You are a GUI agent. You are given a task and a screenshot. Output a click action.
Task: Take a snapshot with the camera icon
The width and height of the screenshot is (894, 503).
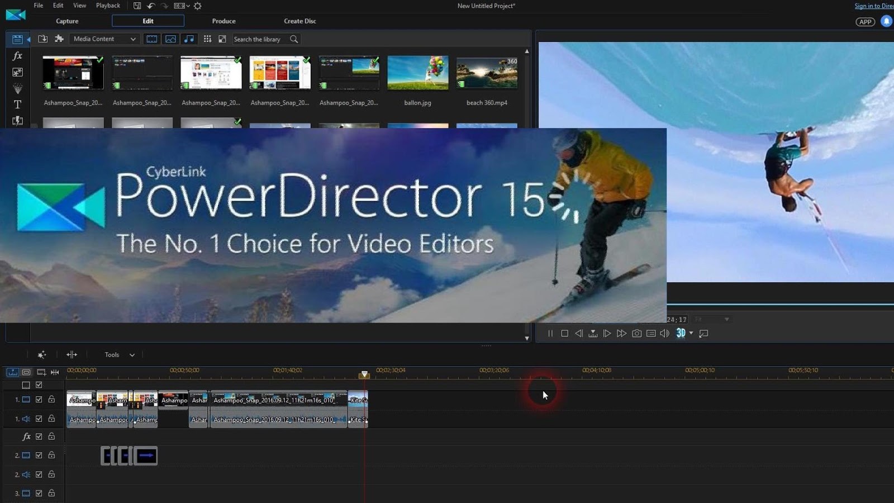point(636,333)
